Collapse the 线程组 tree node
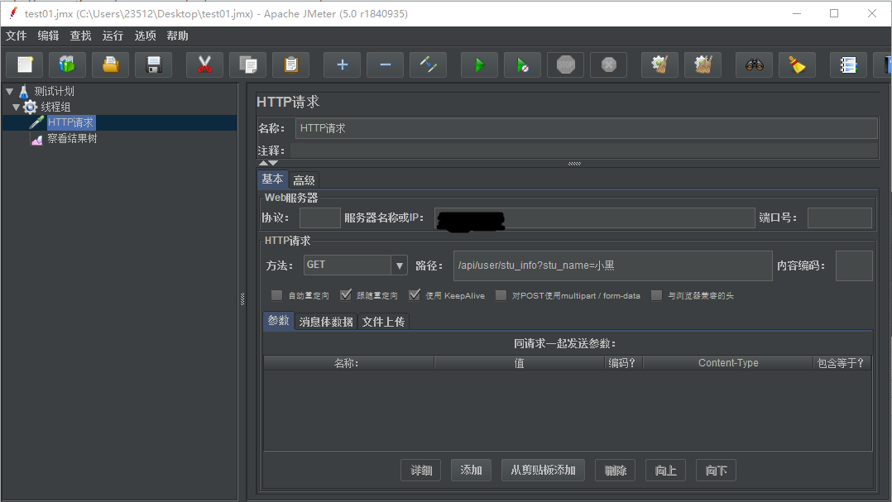Image resolution: width=892 pixels, height=502 pixels. pyautogui.click(x=17, y=107)
